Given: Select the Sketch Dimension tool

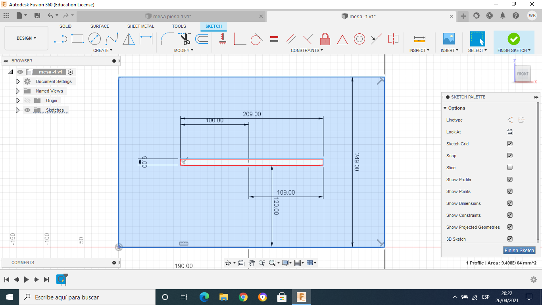Looking at the screenshot, I should (x=146, y=39).
